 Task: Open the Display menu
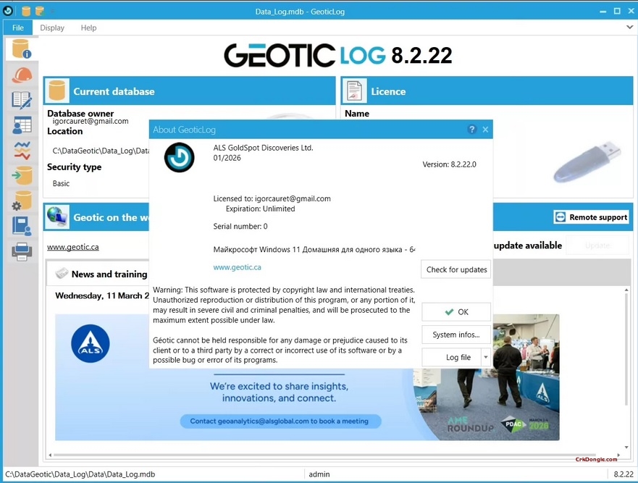click(51, 27)
